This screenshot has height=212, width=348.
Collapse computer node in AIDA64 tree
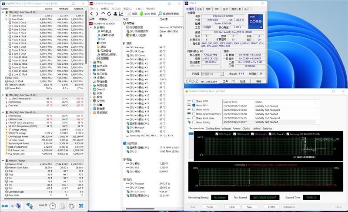pyautogui.click(x=91, y=27)
